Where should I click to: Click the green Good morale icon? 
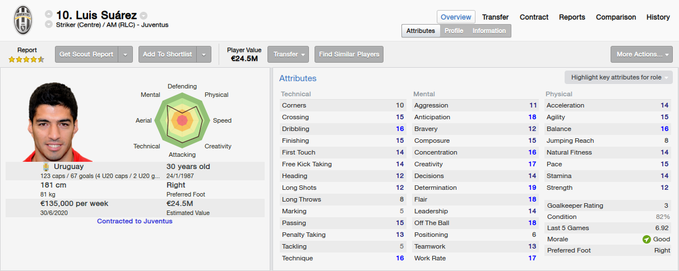646,239
